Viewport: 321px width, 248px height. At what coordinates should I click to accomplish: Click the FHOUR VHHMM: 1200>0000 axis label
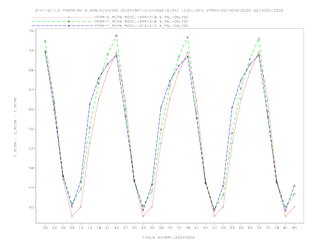pos(169,237)
